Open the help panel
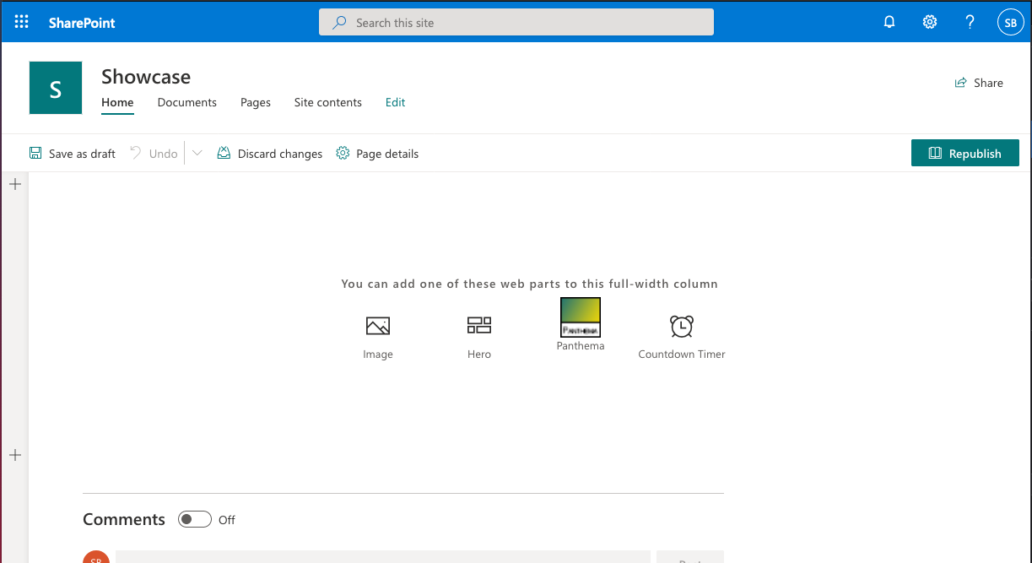The width and height of the screenshot is (1032, 563). pyautogui.click(x=970, y=21)
